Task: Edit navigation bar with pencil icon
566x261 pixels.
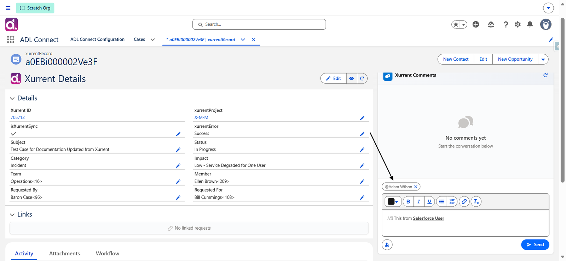Action: [551, 40]
